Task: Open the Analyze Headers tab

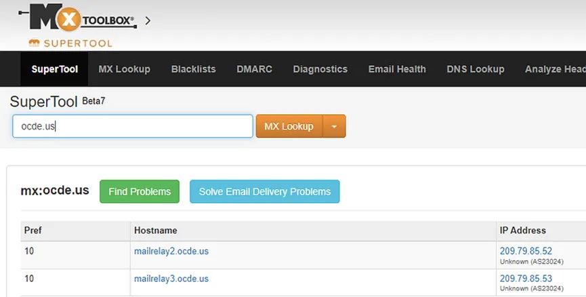Action: point(555,69)
